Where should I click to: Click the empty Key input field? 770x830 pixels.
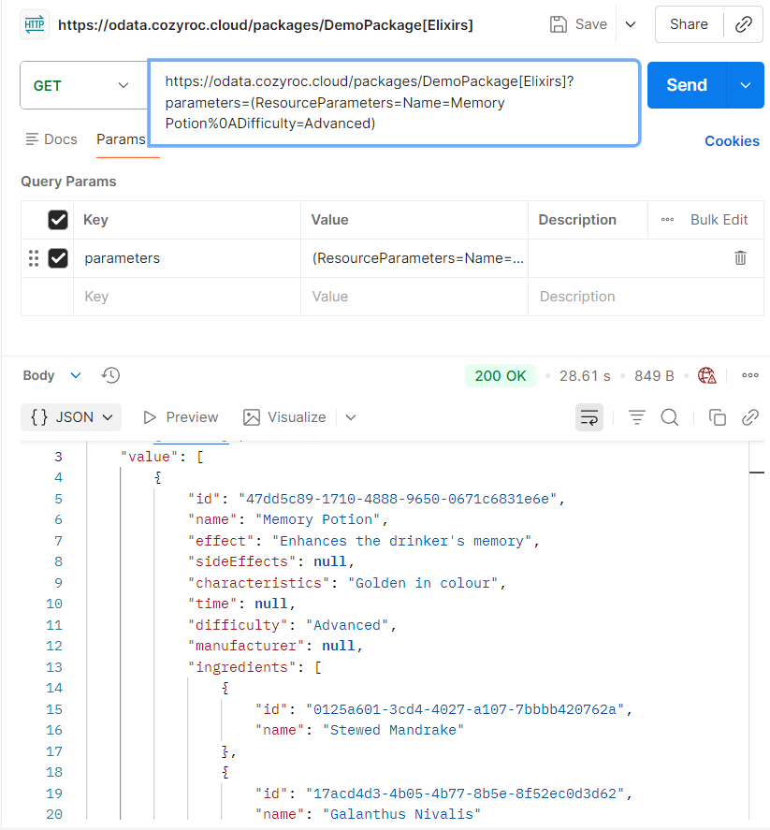pos(187,297)
